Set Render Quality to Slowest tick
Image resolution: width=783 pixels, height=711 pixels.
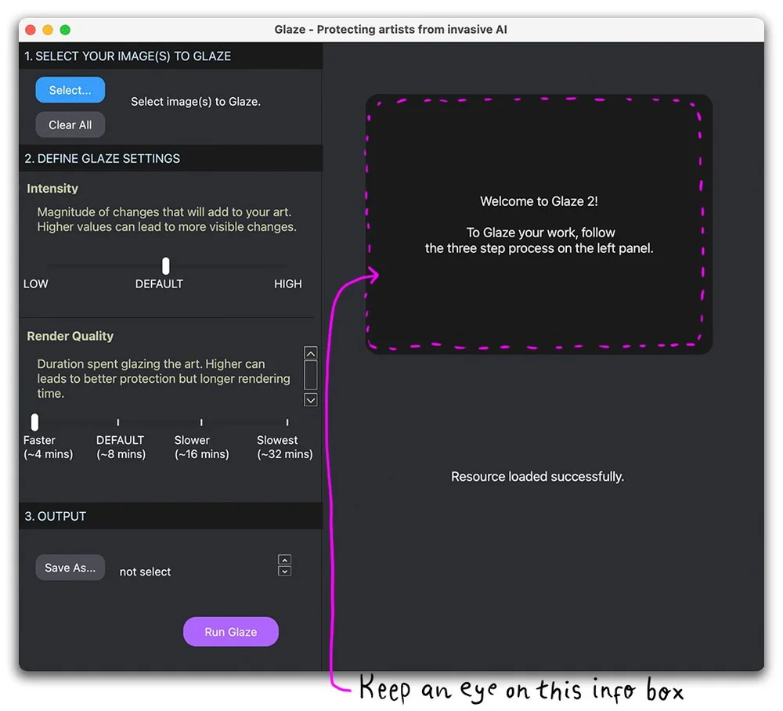click(287, 422)
